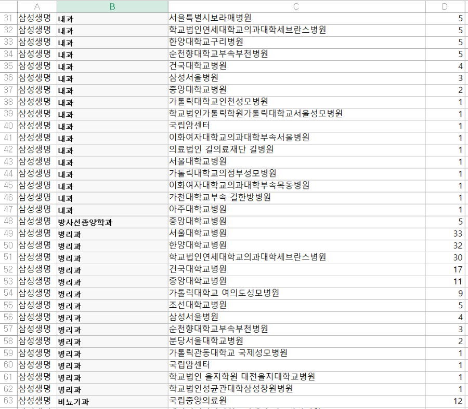Click 가톨릭대학교 여의도성모병원 cell

pos(296,294)
